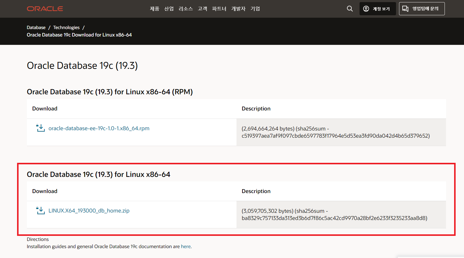Download oracle-database-ee-19c-1.0-1.x86_64.rpm
The image size is (464, 258).
click(x=99, y=128)
